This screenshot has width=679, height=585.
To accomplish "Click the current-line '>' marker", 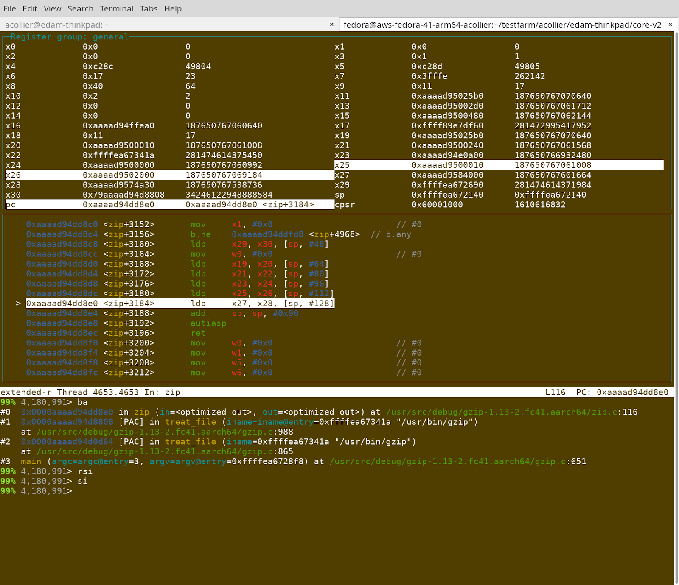I will (18, 303).
